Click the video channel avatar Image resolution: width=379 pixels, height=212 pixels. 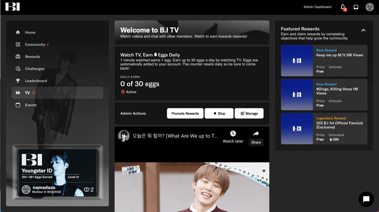point(124,136)
